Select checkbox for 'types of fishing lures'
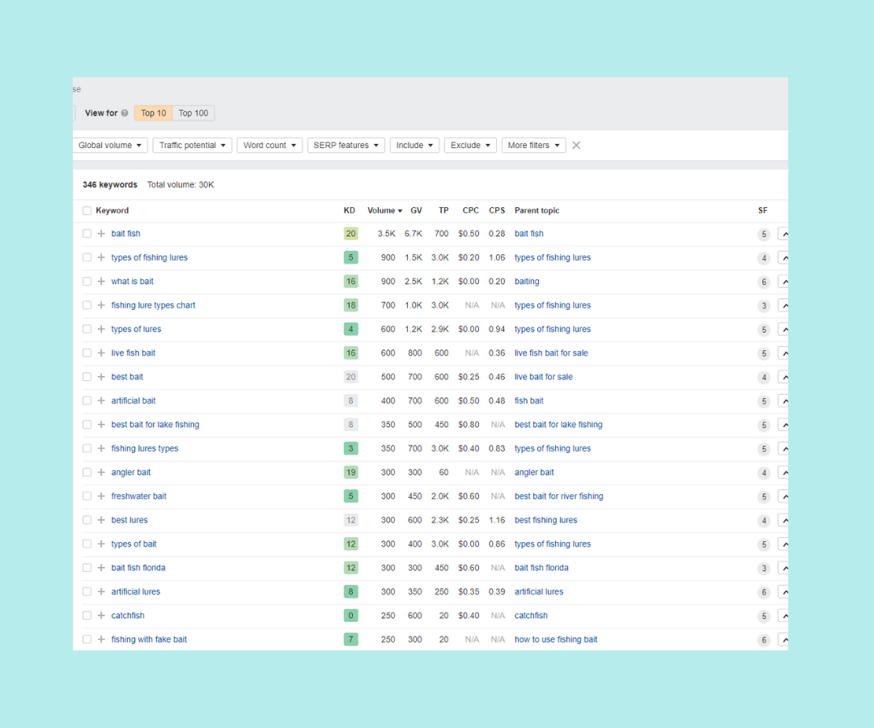Viewport: 874px width, 728px height. tap(87, 257)
